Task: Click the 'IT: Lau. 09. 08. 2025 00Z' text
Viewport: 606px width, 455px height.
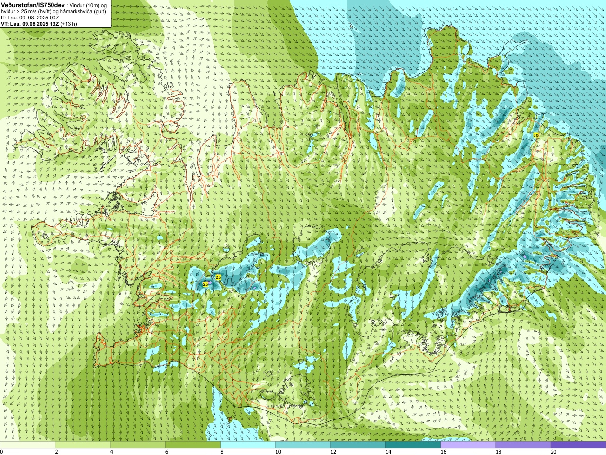Action: click(x=30, y=18)
